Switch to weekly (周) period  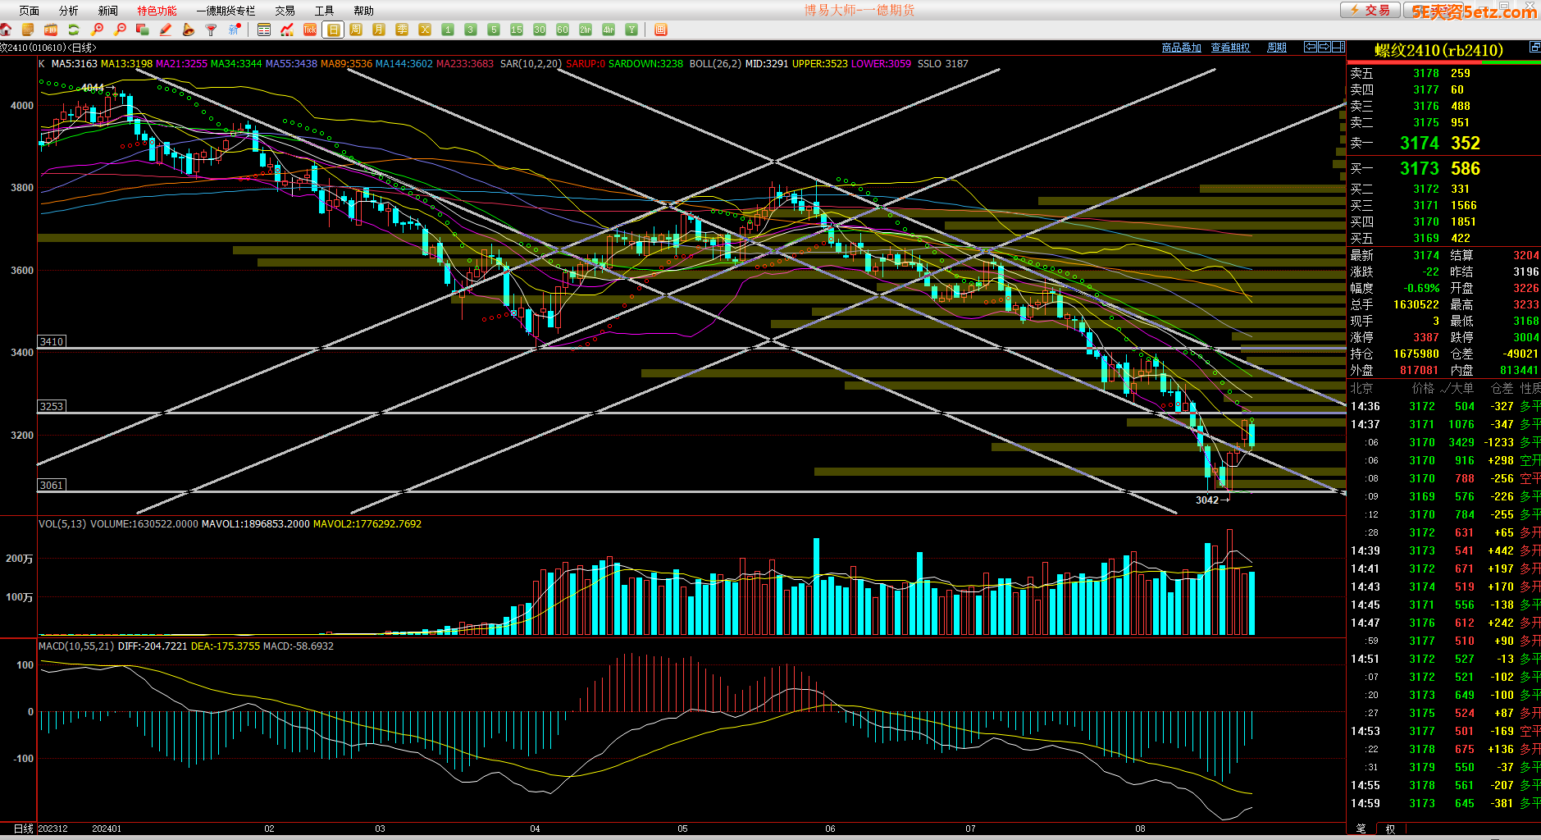tap(356, 30)
